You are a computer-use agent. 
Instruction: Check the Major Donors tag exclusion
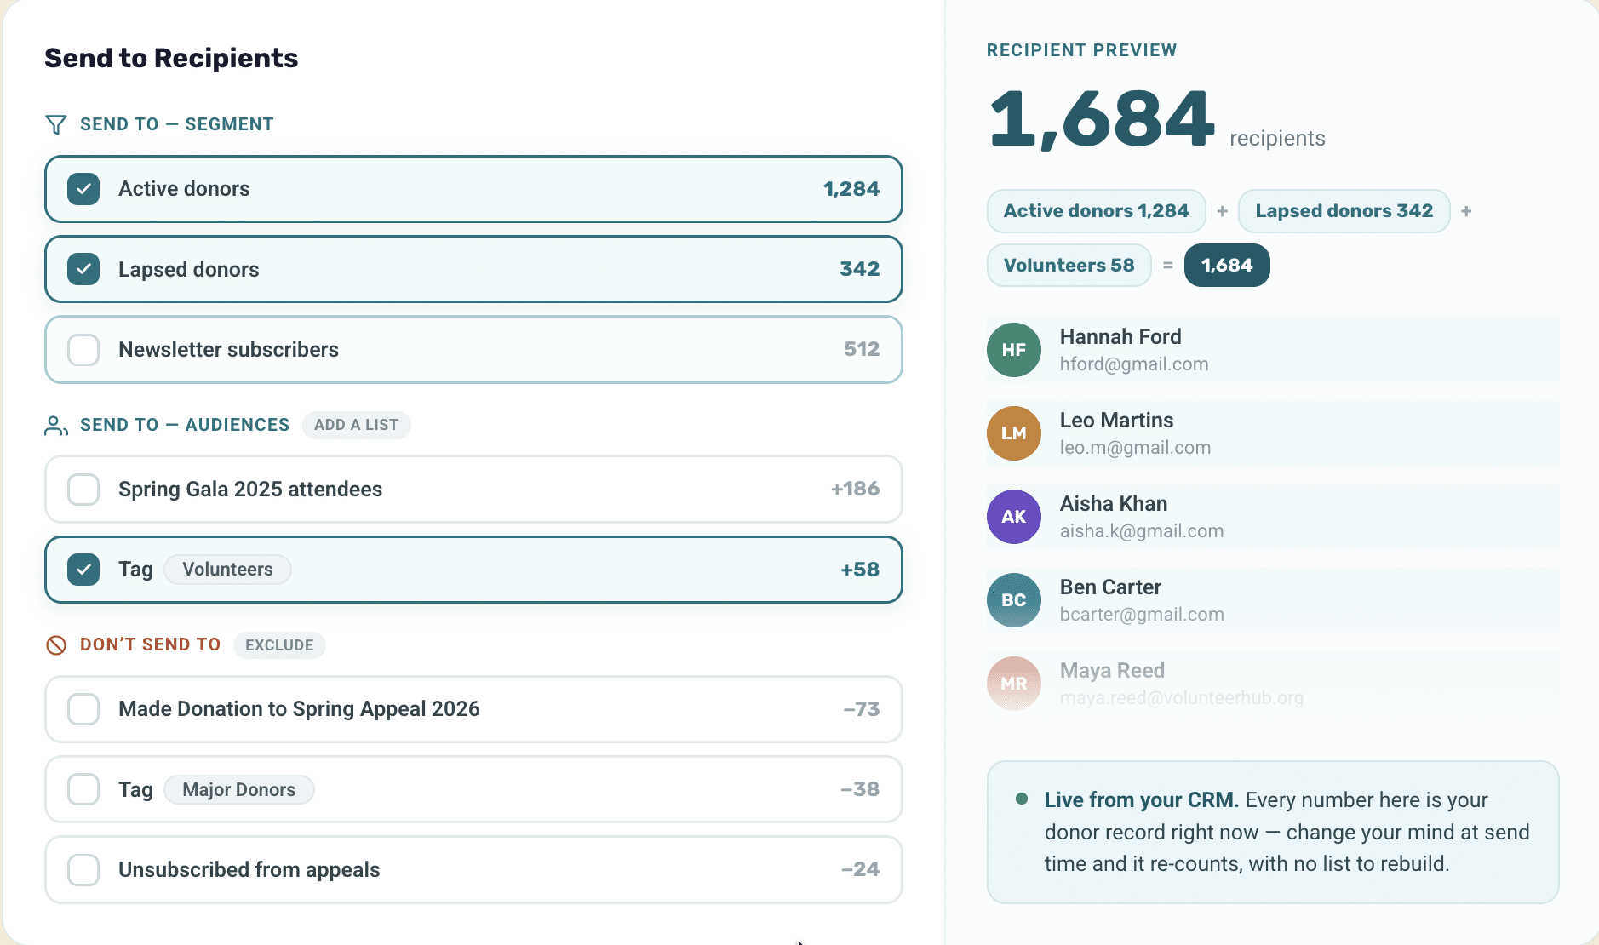(x=83, y=789)
